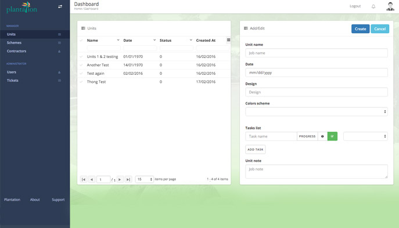
Task: Open task assignment dropdown beside green check
Action: click(x=365, y=136)
